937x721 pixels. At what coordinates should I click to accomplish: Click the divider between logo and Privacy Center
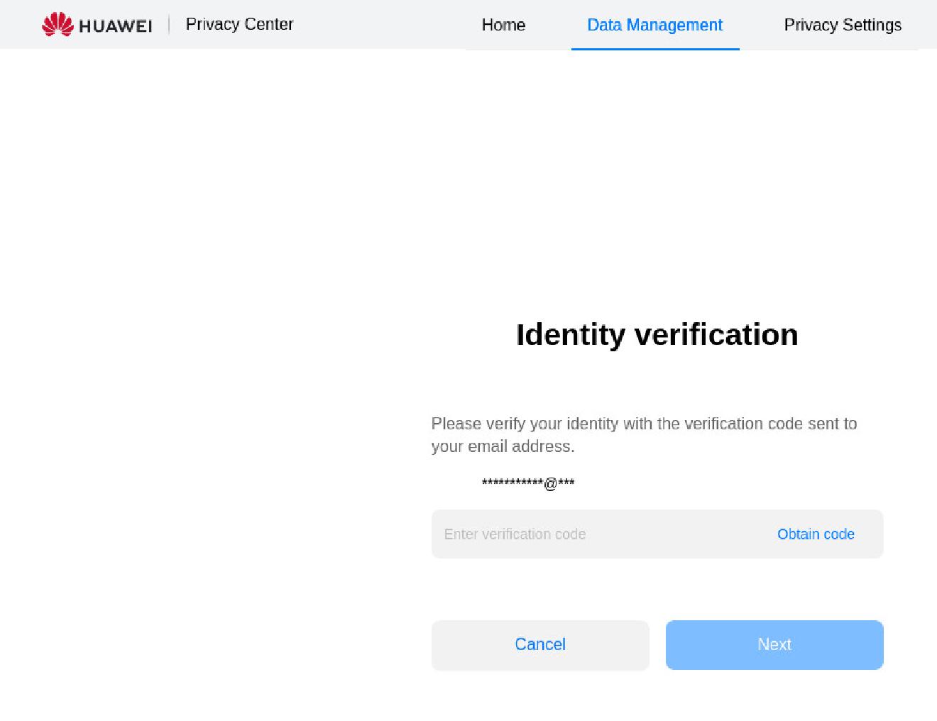168,24
